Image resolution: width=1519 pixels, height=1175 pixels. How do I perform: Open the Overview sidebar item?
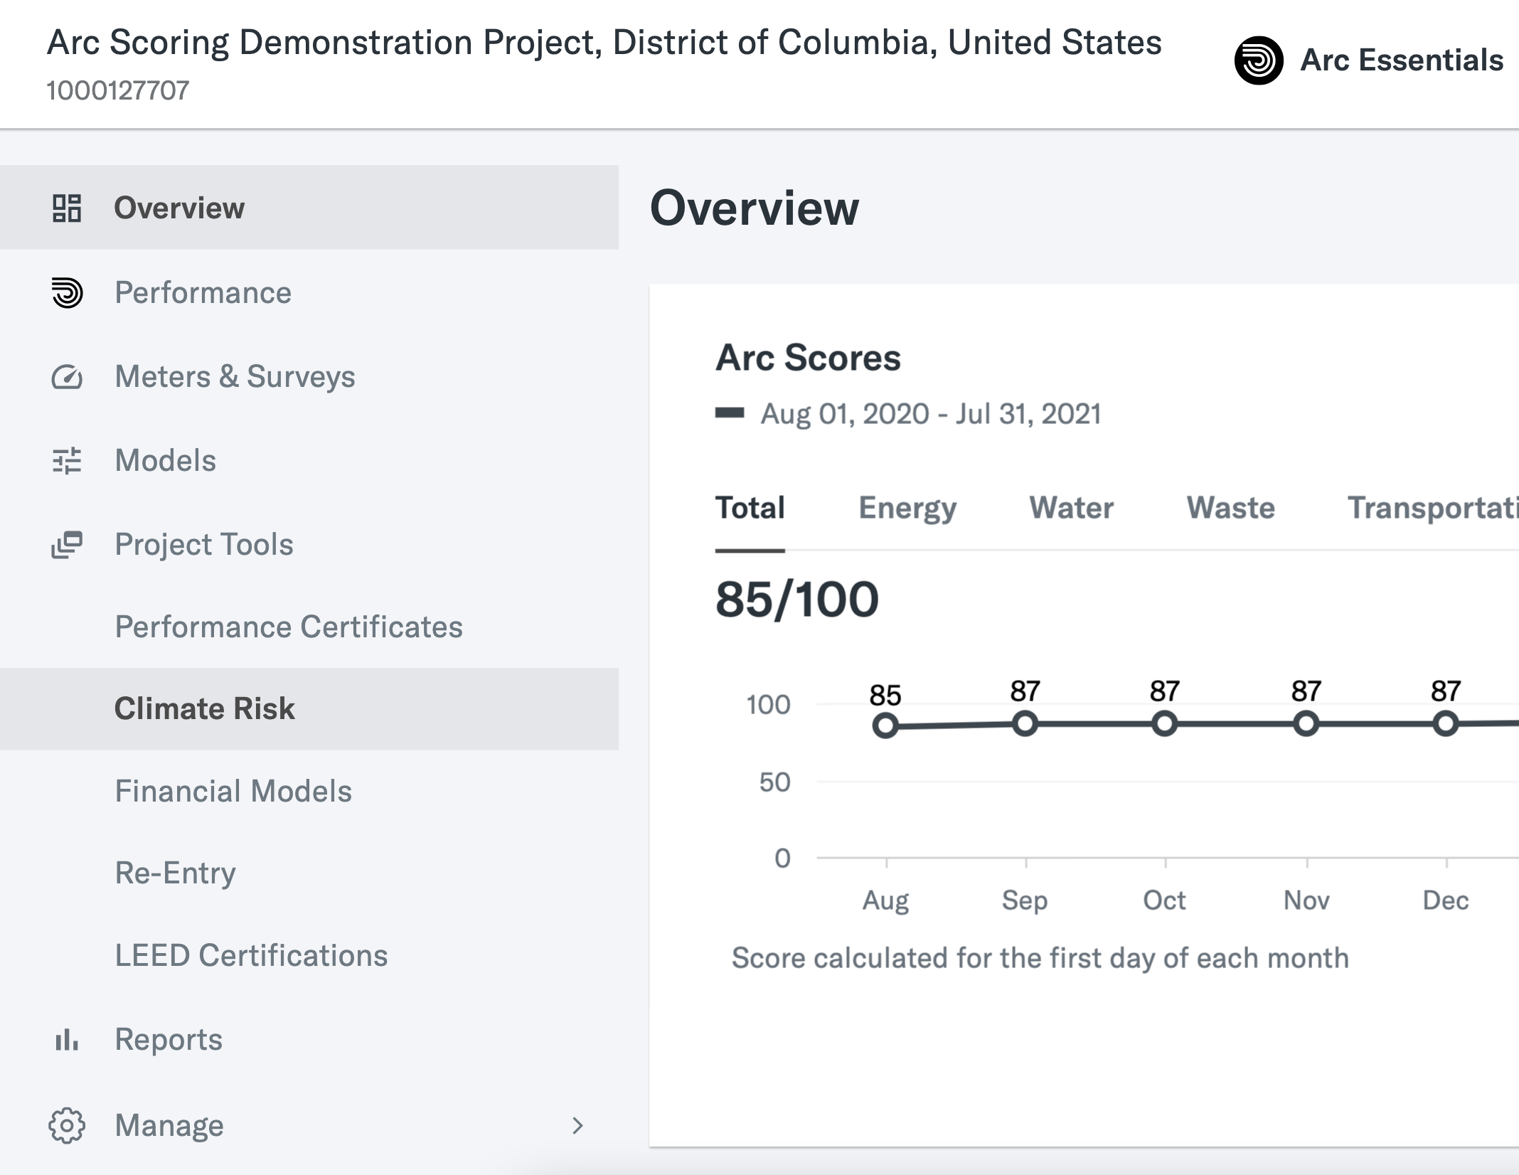tap(309, 208)
